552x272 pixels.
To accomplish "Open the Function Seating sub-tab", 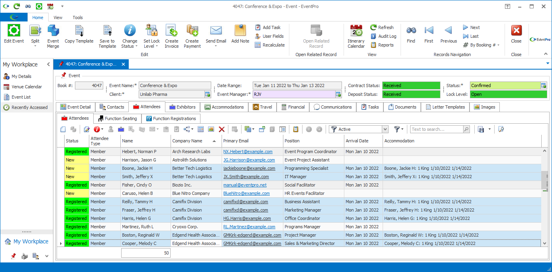I will point(118,119).
